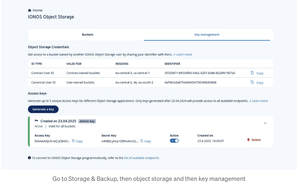This screenshot has height=186, width=298.
Task: Copy the Access Key via Copy link
Action: click(79, 141)
